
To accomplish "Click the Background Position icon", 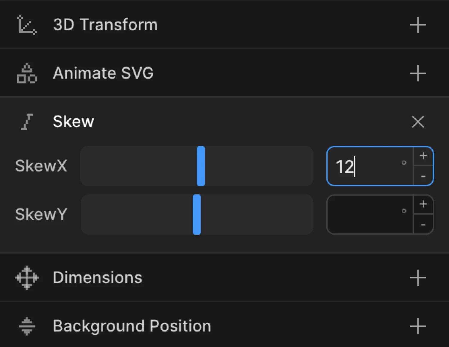I will tap(26, 326).
